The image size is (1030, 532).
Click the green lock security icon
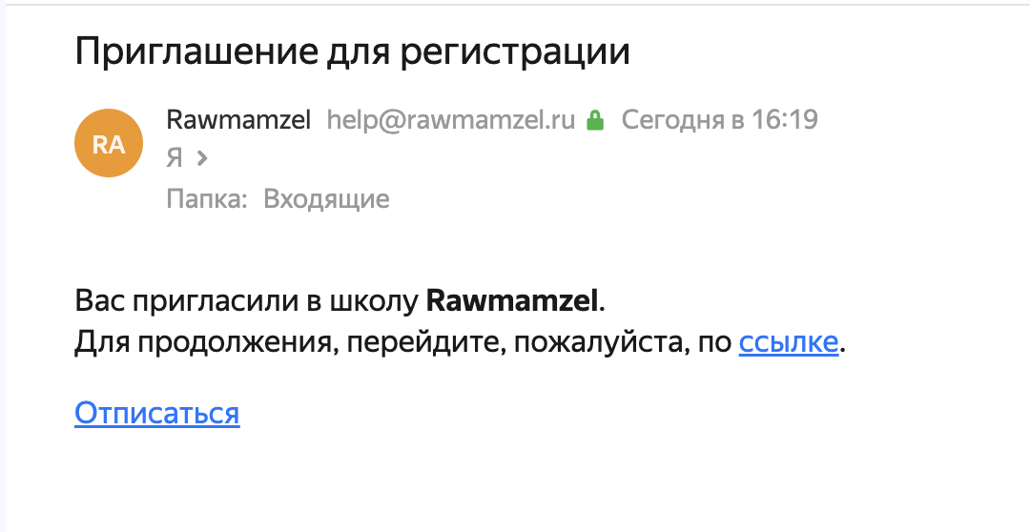pos(595,120)
